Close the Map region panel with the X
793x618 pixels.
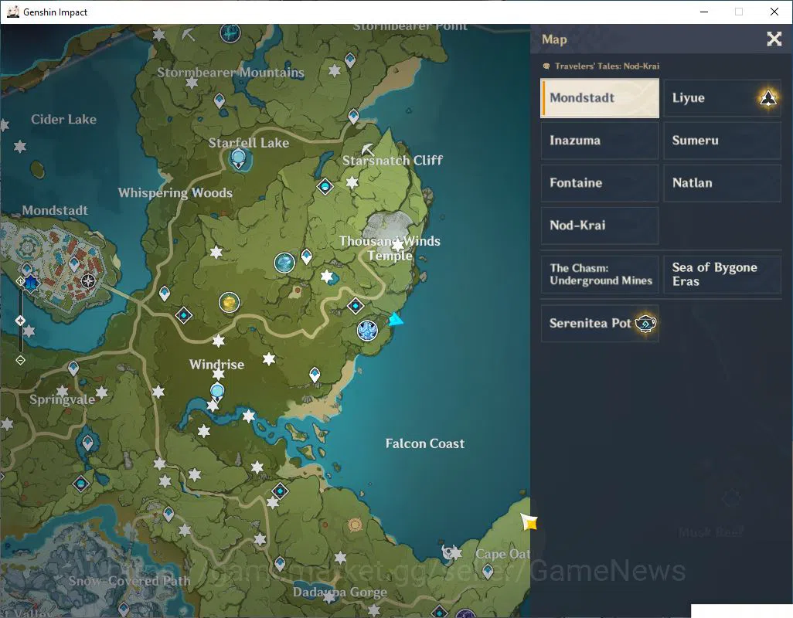point(774,39)
